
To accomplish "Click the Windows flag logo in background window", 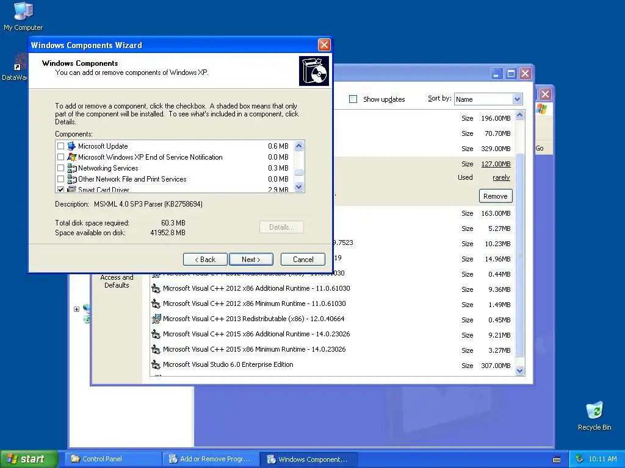I will click(542, 108).
